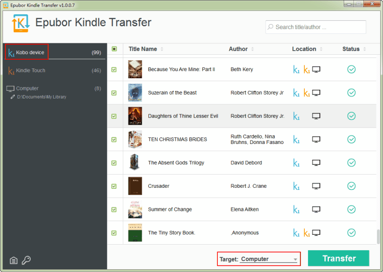Click the Kindle Touch count (46)
The width and height of the screenshot is (383, 272).
tap(96, 71)
